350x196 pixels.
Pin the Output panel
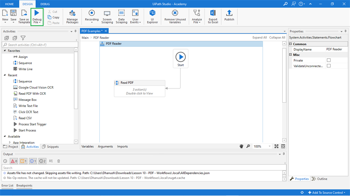(x=284, y=154)
